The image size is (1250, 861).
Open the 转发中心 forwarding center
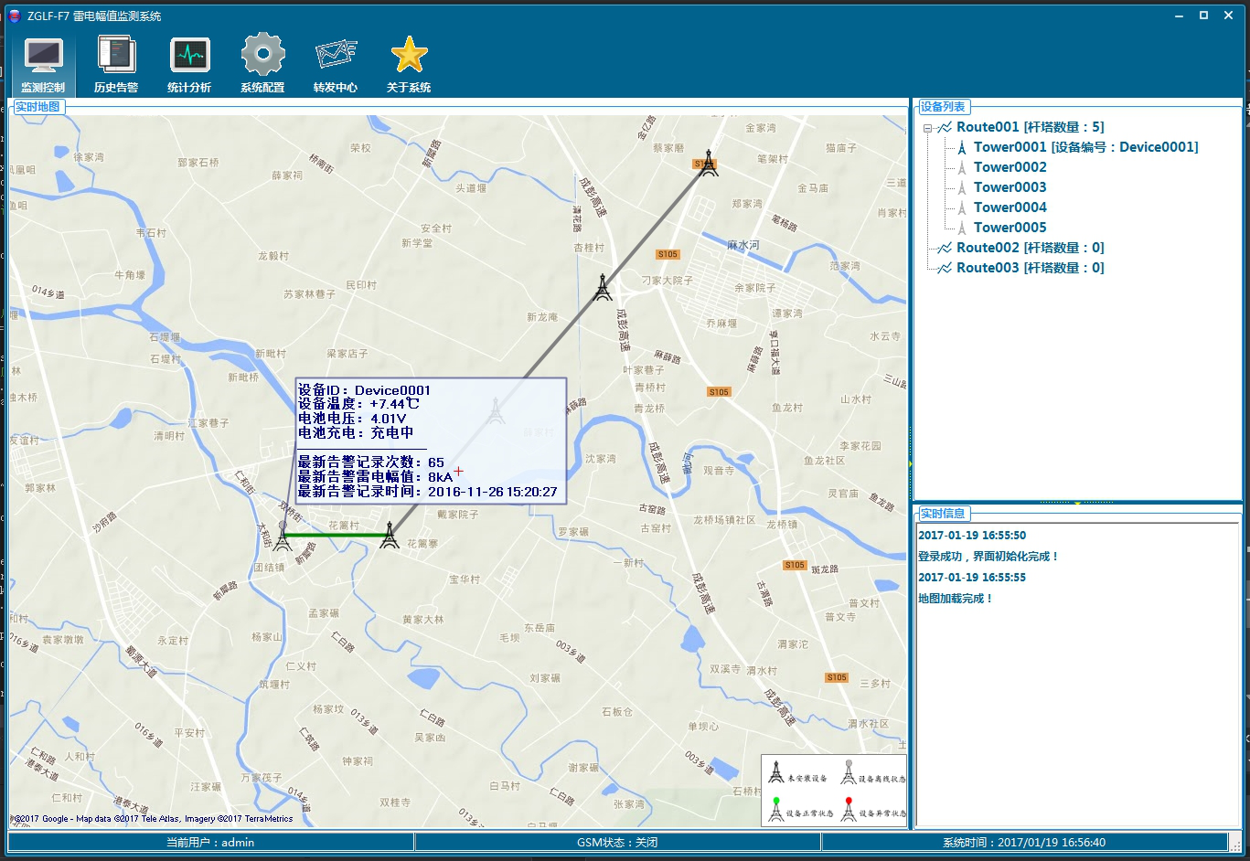[x=336, y=65]
